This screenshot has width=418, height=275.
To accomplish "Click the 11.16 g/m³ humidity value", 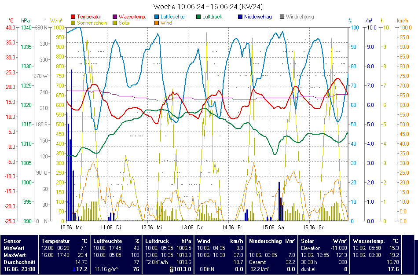I will coord(106,269).
